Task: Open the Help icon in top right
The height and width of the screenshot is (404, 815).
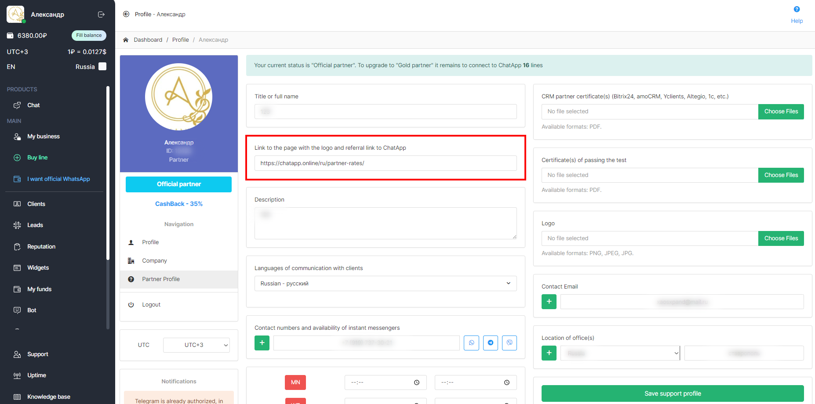Action: tap(797, 10)
